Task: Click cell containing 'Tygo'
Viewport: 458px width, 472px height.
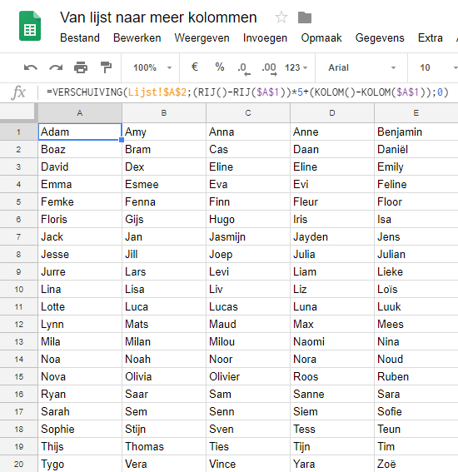Action: pos(80,464)
